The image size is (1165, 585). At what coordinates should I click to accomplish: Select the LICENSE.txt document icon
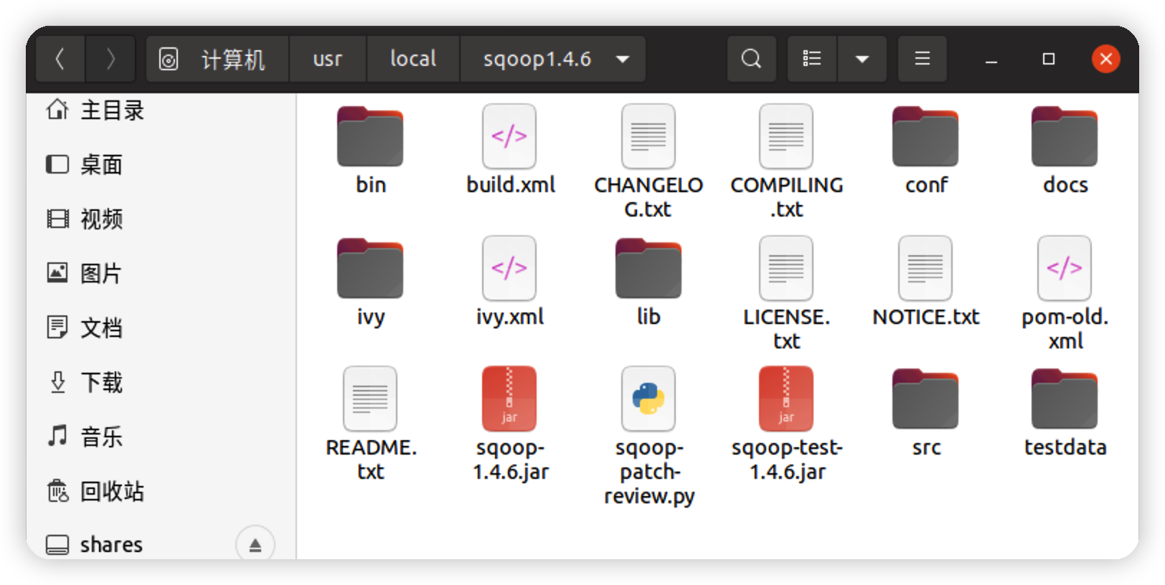pos(786,268)
